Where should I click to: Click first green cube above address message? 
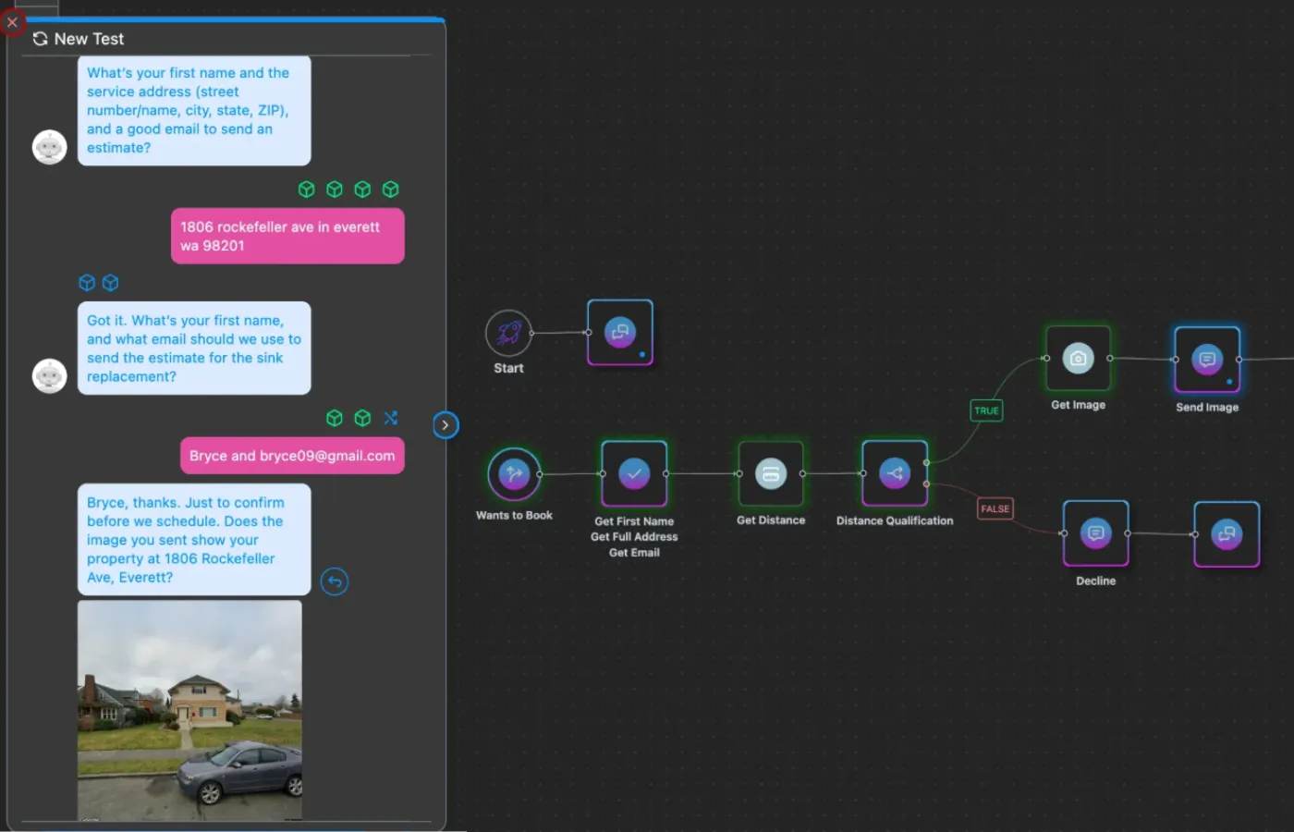307,190
